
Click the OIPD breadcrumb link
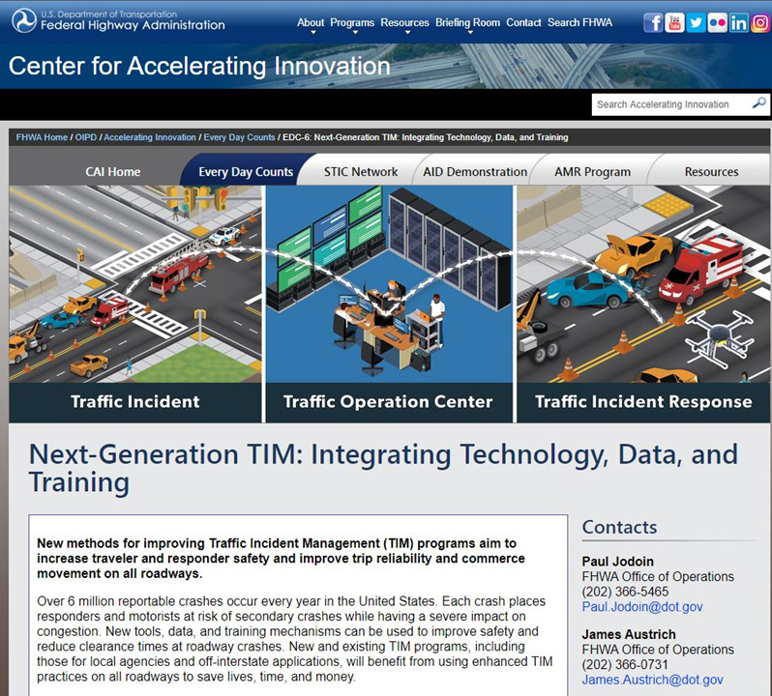tap(86, 137)
